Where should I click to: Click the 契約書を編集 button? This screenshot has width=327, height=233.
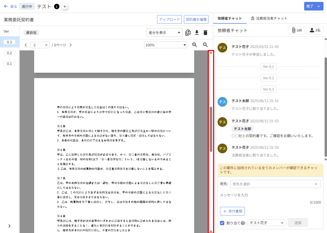click(196, 19)
